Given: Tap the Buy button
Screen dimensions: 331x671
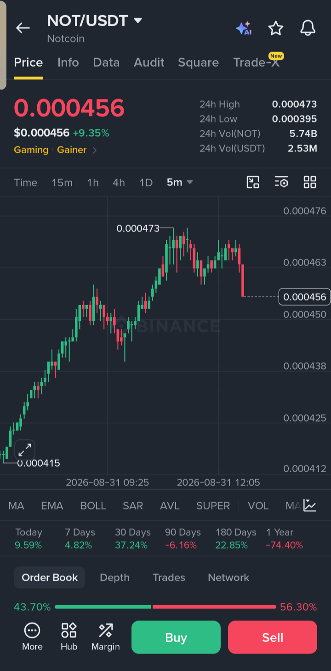Looking at the screenshot, I should point(176,637).
